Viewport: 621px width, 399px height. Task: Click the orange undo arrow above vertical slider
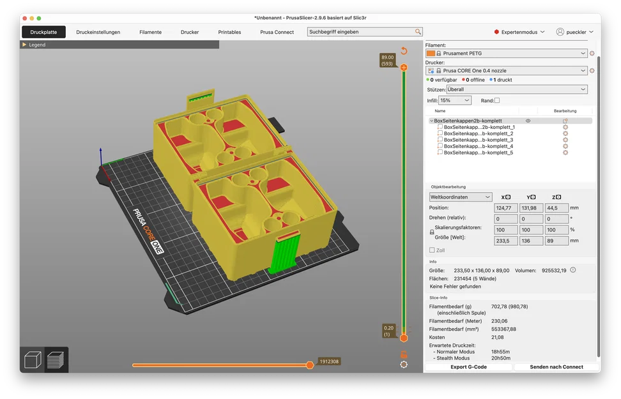[404, 50]
